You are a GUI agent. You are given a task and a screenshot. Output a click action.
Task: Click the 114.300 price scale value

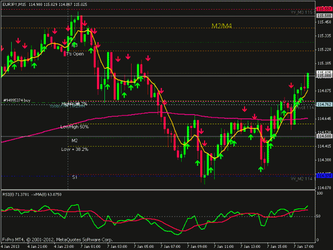[324, 160]
